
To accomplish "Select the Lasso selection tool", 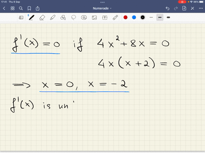I will (73, 17).
